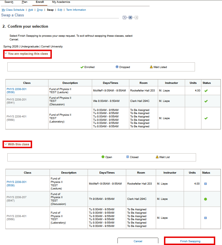Click the green Open circle legend icon
Image resolution: width=222 pixels, height=245 pixels.
point(103,157)
